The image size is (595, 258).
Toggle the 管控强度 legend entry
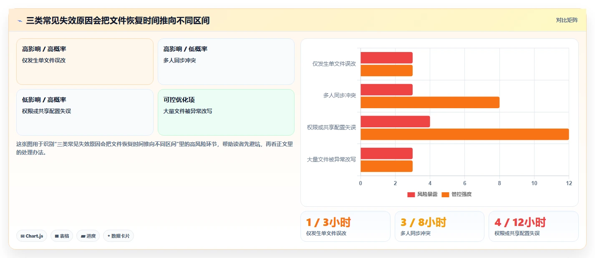coord(456,194)
